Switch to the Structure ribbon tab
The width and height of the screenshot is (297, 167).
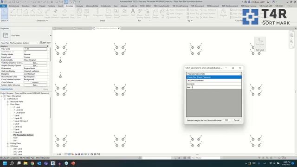26,6
